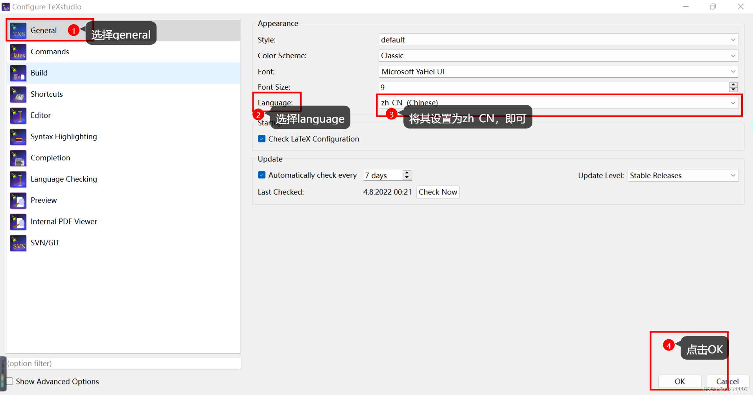The height and width of the screenshot is (395, 753).
Task: Close the Configure TeXstudio dialog
Action: pos(740,7)
